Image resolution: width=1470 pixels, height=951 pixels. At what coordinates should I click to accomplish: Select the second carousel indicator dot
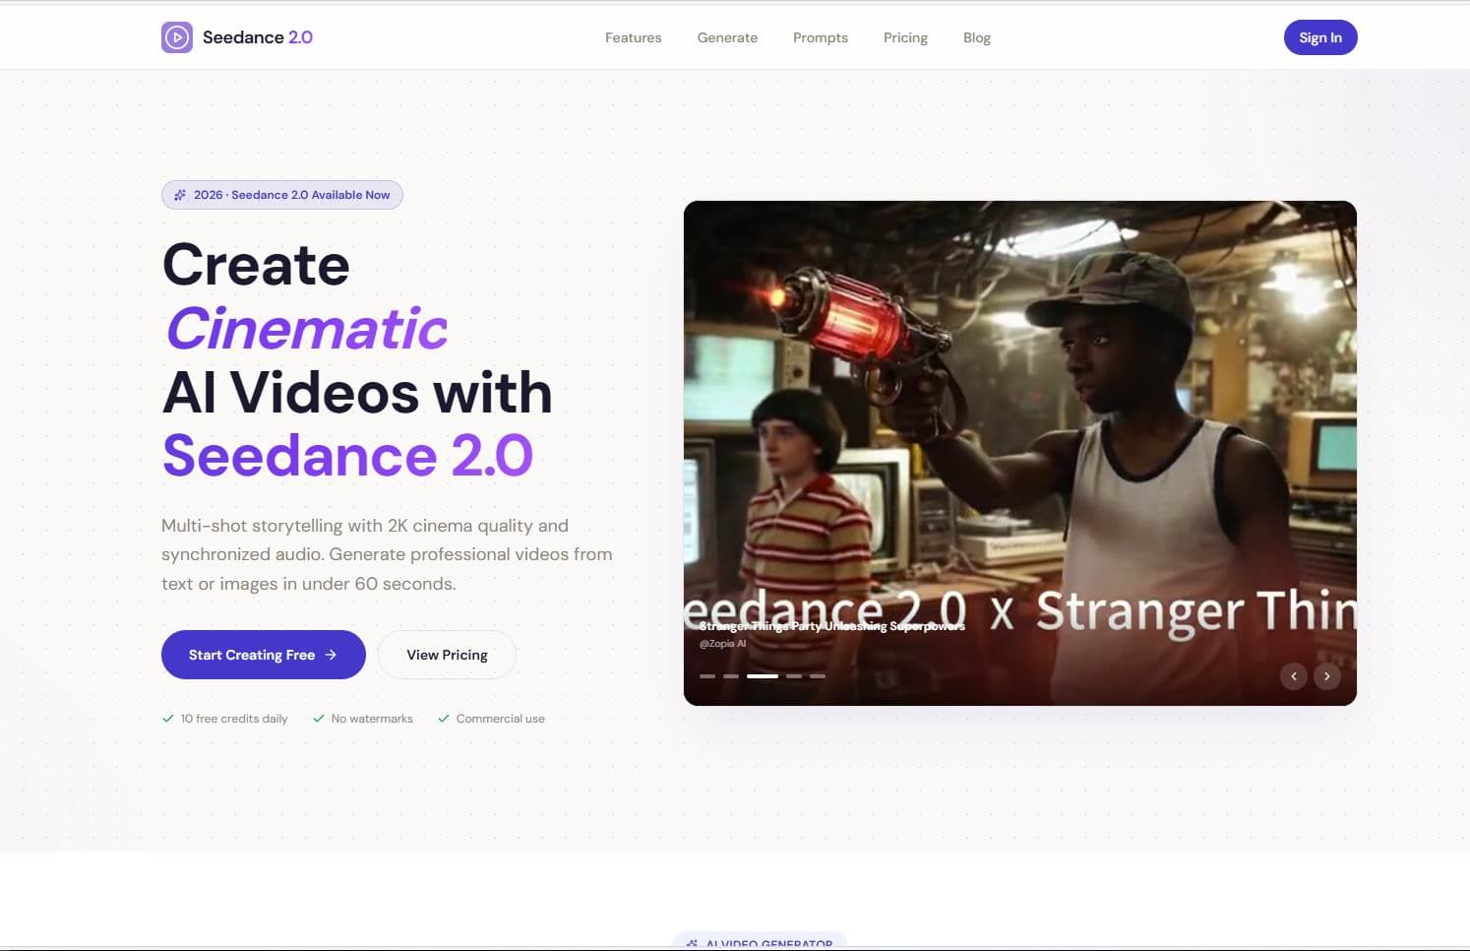pos(731,676)
